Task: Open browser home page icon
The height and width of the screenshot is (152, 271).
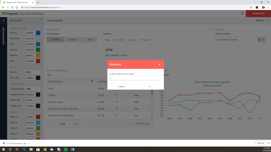Action: [17, 8]
